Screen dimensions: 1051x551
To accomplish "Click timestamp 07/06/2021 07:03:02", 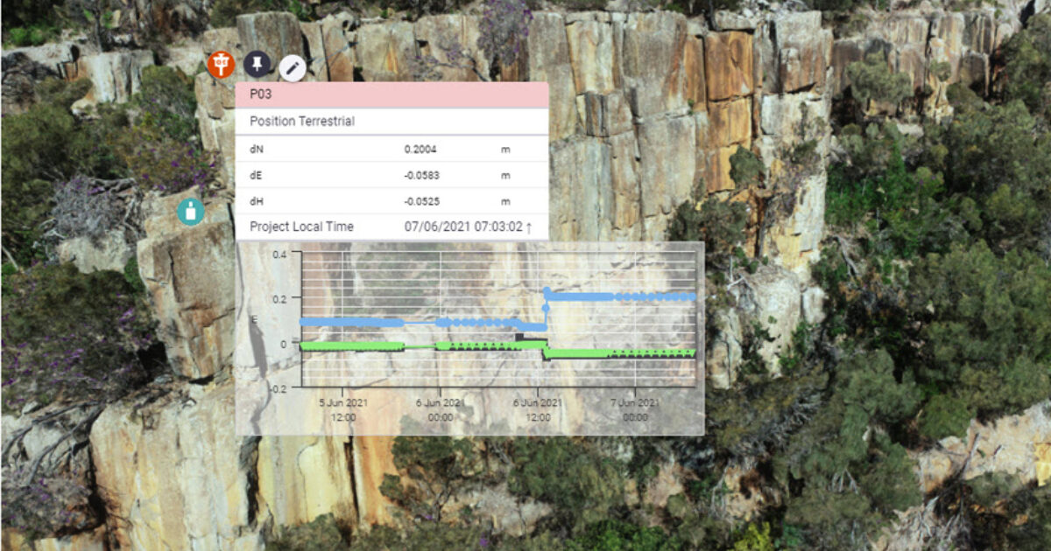I will [x=462, y=227].
